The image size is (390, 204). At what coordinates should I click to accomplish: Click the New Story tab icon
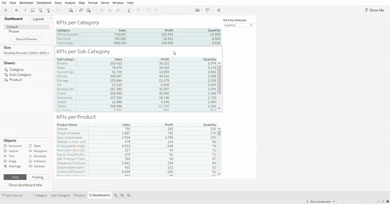coord(128,195)
